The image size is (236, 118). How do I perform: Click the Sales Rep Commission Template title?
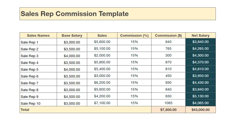[75, 14]
